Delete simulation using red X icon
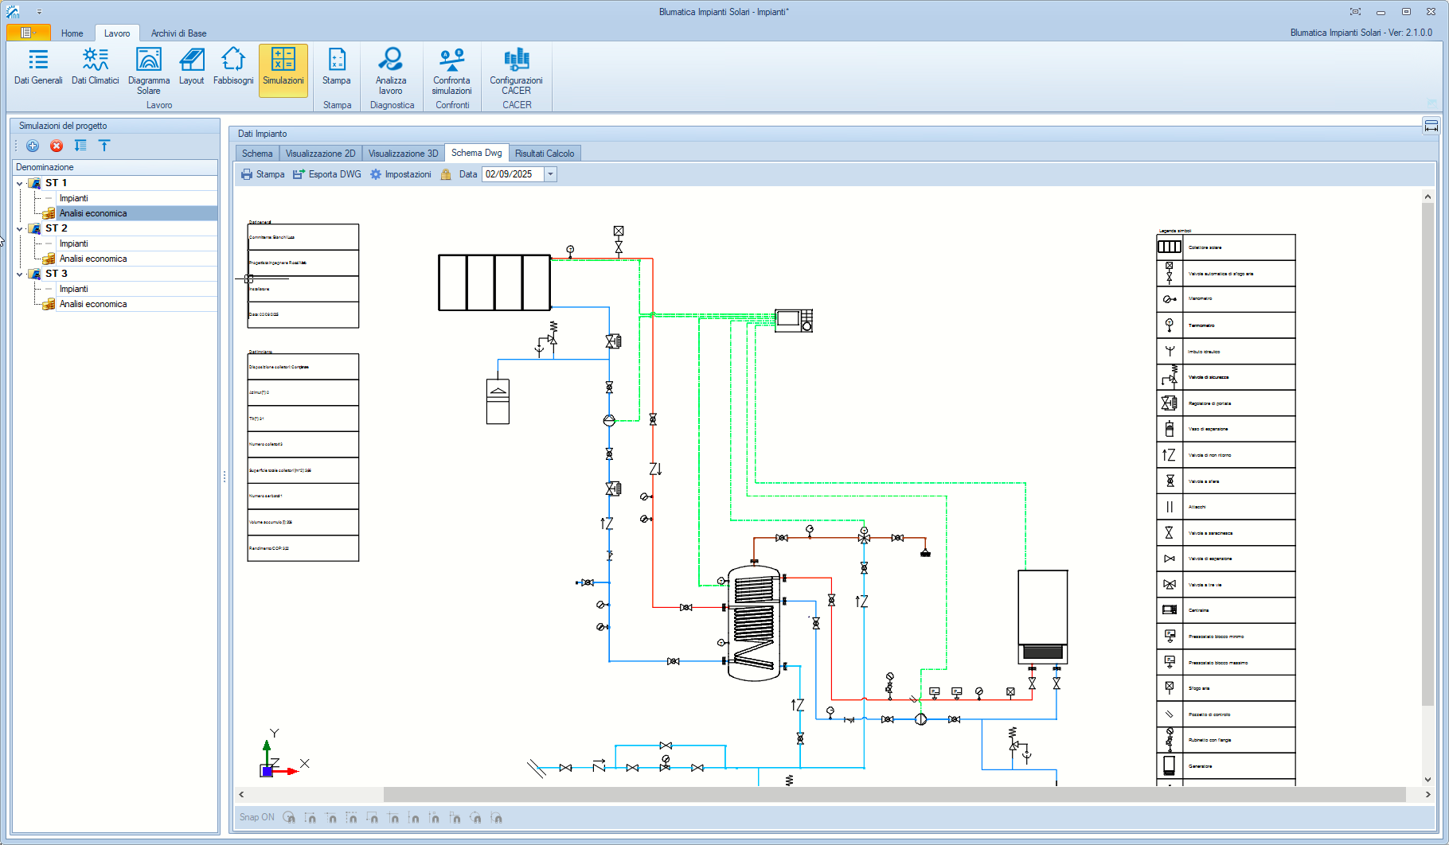1449x845 pixels. click(57, 146)
